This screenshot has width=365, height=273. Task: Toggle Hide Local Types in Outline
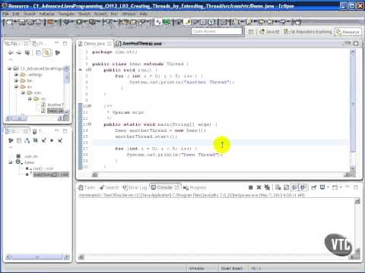(x=60, y=140)
